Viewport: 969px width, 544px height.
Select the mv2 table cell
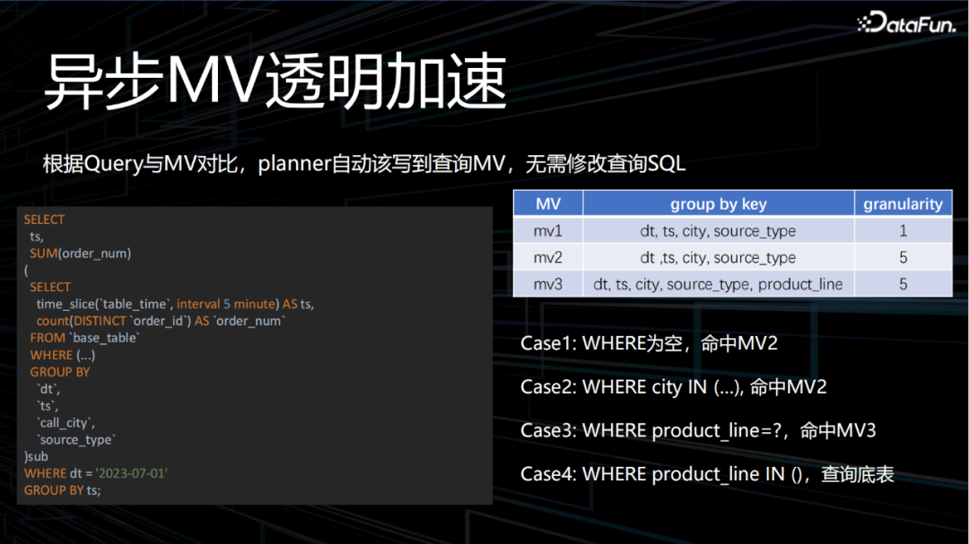click(548, 257)
